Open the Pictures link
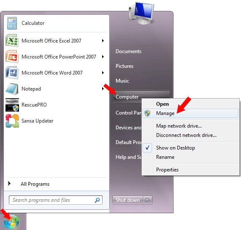Viewport: 241px width, 230px height. (x=125, y=66)
